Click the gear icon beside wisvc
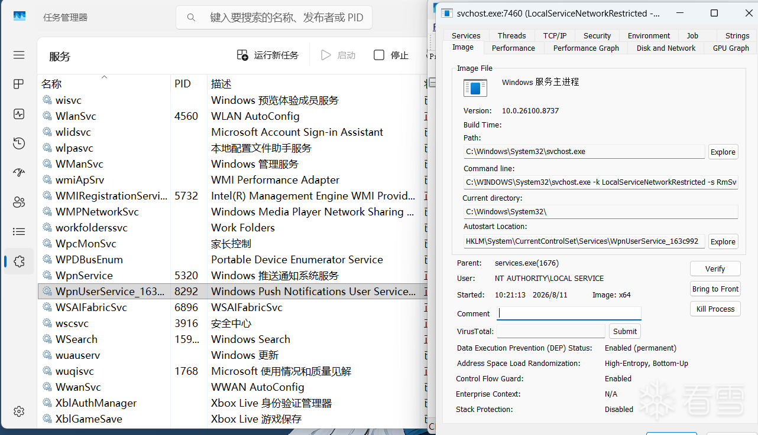 [47, 100]
